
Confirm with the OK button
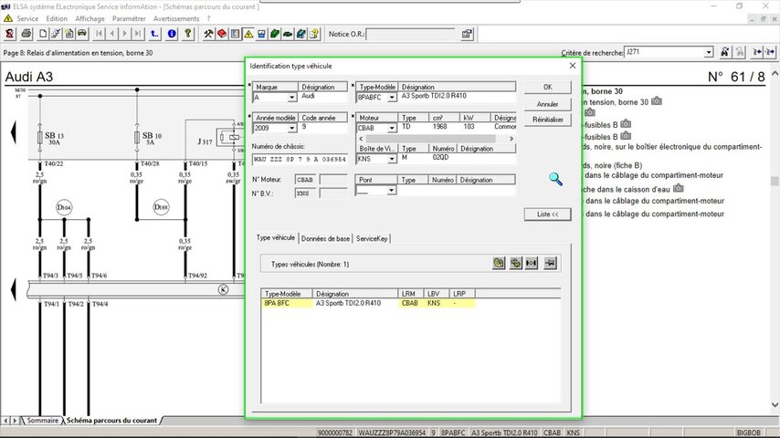547,87
